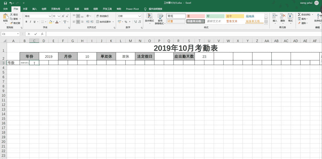The height and width of the screenshot is (159, 322).
Task: Expand the cell styles gallery
Action: tap(266, 23)
